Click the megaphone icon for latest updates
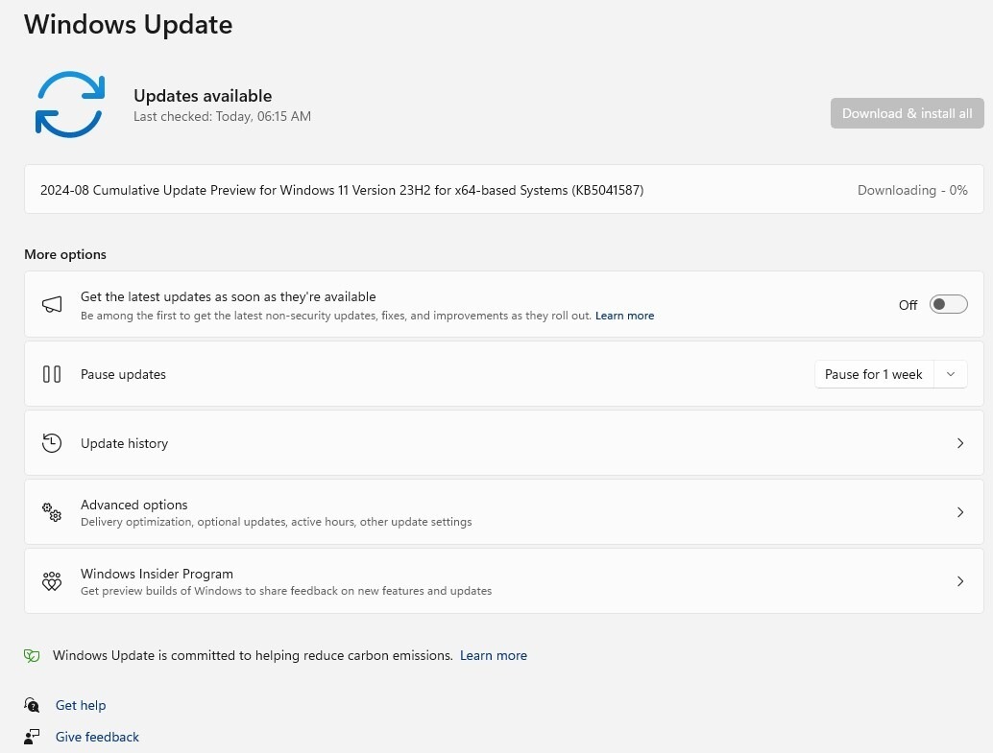This screenshot has height=753, width=993. tap(52, 304)
